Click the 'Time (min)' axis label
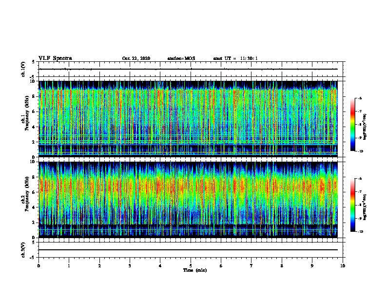This screenshot has width=386, height=298. pos(195,270)
